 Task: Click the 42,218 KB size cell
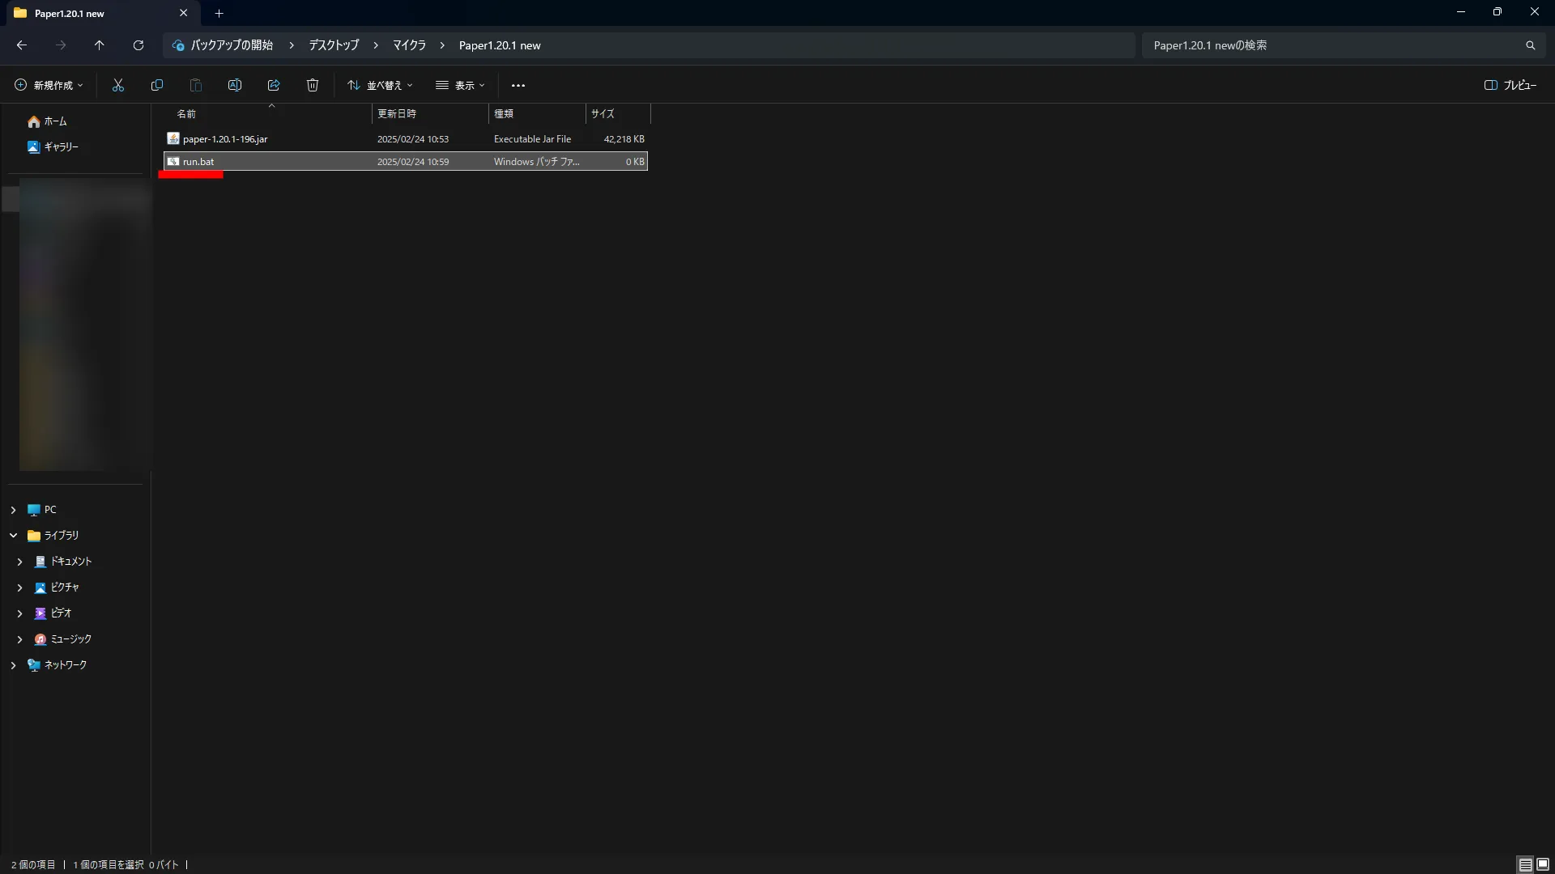pos(624,139)
